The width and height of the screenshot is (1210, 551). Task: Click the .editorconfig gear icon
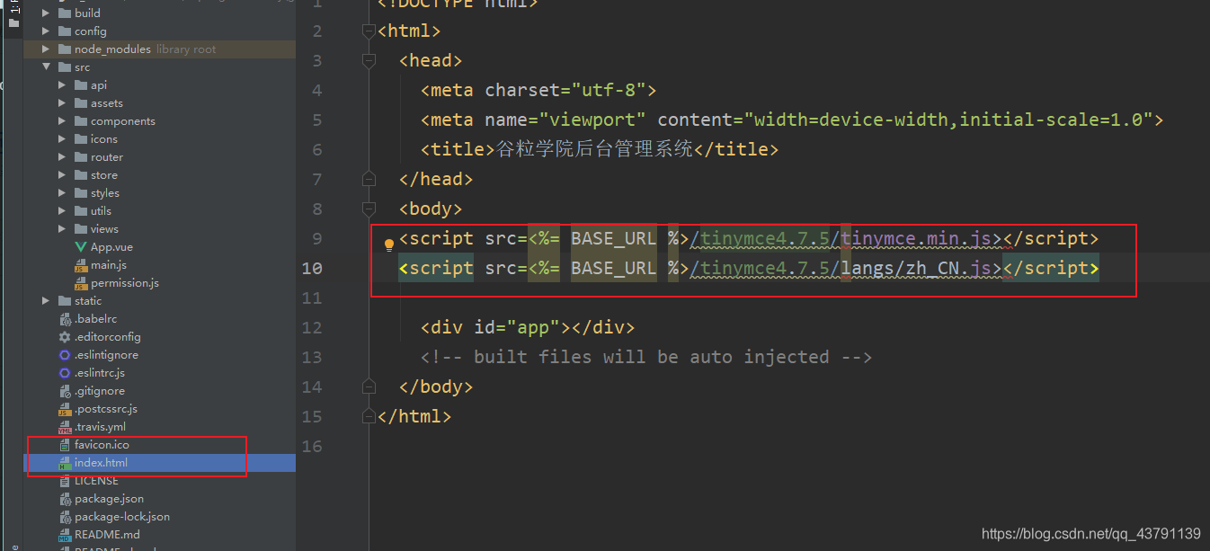[64, 337]
